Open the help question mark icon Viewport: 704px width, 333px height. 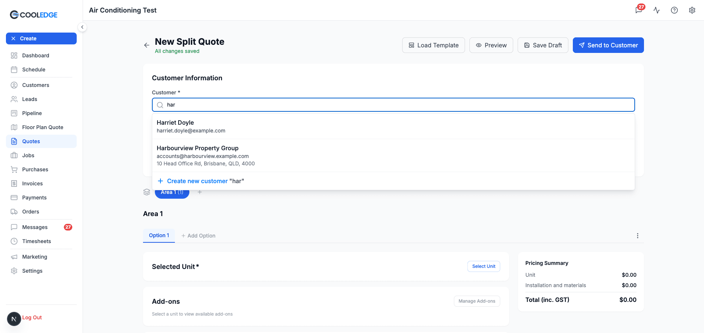[674, 10]
